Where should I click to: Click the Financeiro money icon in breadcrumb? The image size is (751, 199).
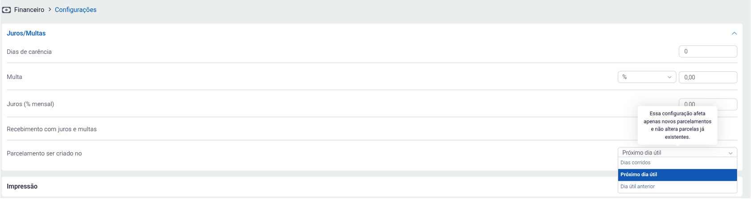(6, 10)
